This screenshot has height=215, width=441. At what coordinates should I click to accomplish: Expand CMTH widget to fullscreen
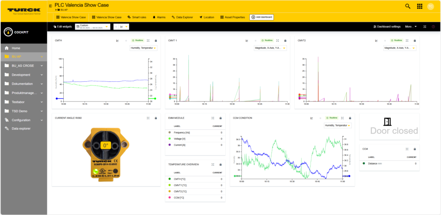148,40
